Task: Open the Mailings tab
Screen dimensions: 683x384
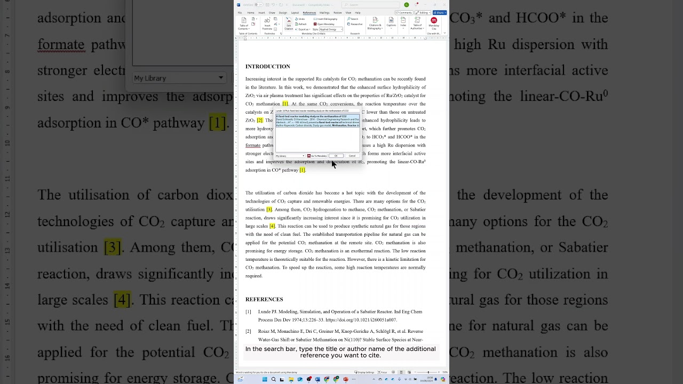Action: 324,13
